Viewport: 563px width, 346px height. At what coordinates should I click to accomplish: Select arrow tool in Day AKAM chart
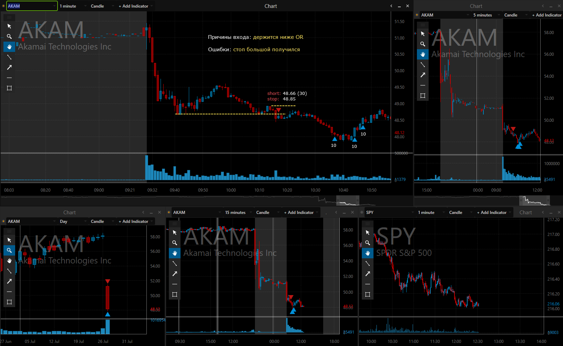pos(9,281)
